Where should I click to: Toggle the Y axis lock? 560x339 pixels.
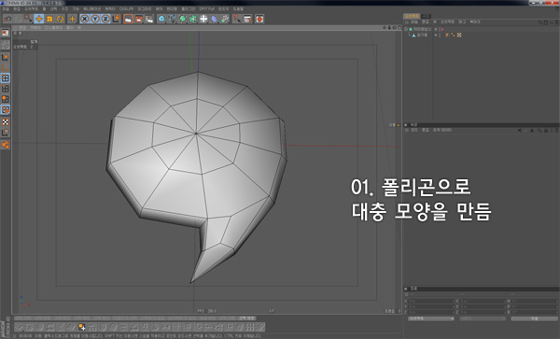click(95, 19)
